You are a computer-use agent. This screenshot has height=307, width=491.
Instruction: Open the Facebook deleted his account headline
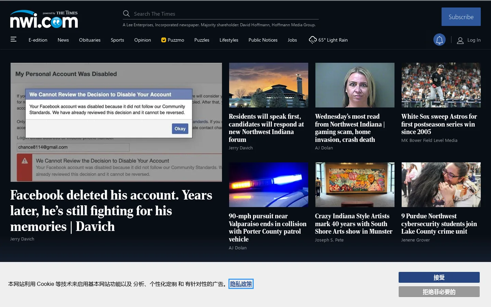111,211
